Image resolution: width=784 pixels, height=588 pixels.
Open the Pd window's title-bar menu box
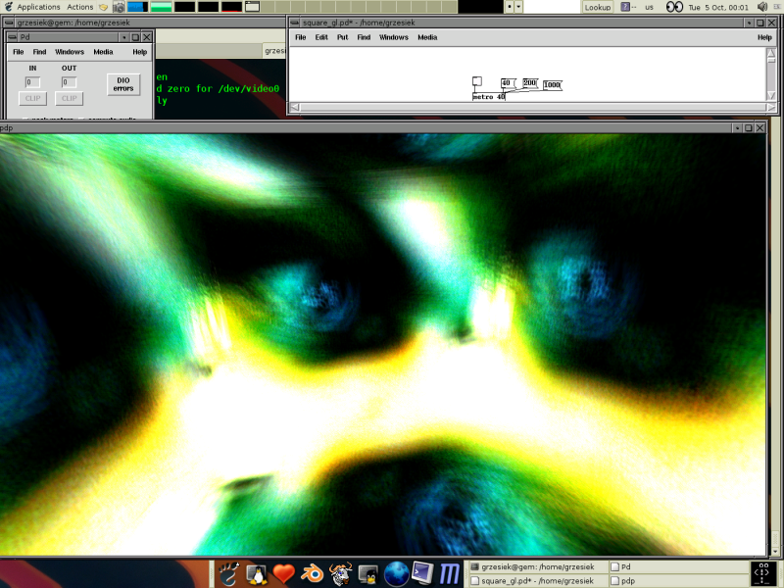[12, 37]
